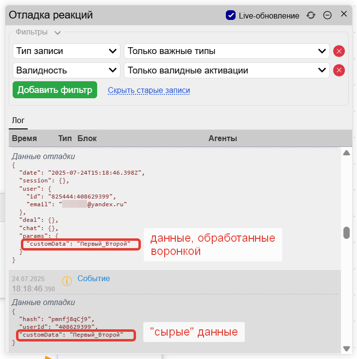Open the Тип записи dropdown
This screenshot has width=357, height=359.
(67, 51)
